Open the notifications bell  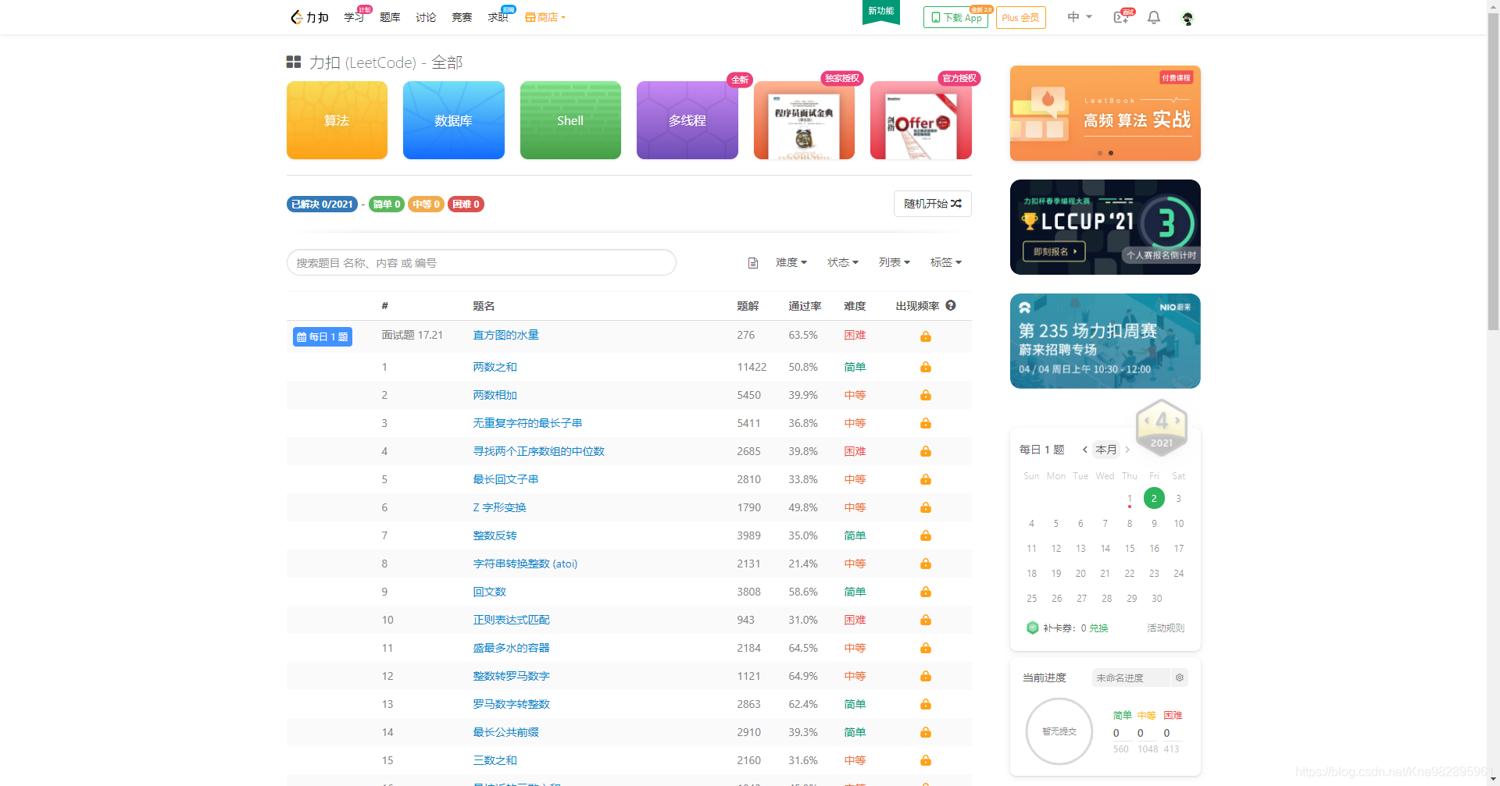[1154, 17]
